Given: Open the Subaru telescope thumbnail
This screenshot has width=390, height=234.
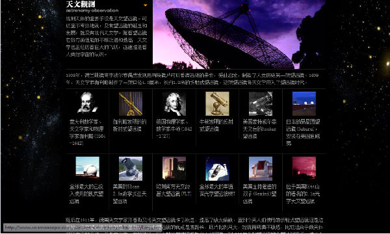Looking at the screenshot, I should [x=304, y=103].
